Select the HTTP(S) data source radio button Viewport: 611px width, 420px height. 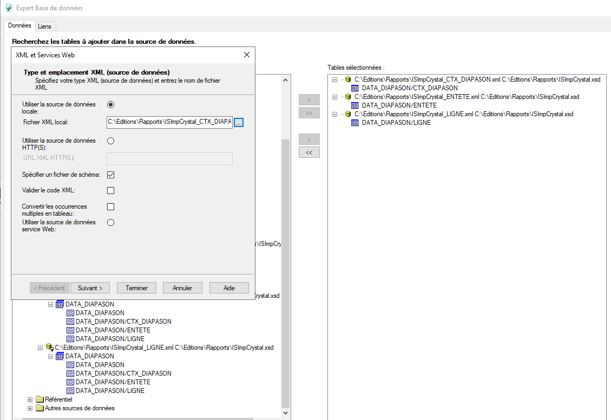pos(111,141)
